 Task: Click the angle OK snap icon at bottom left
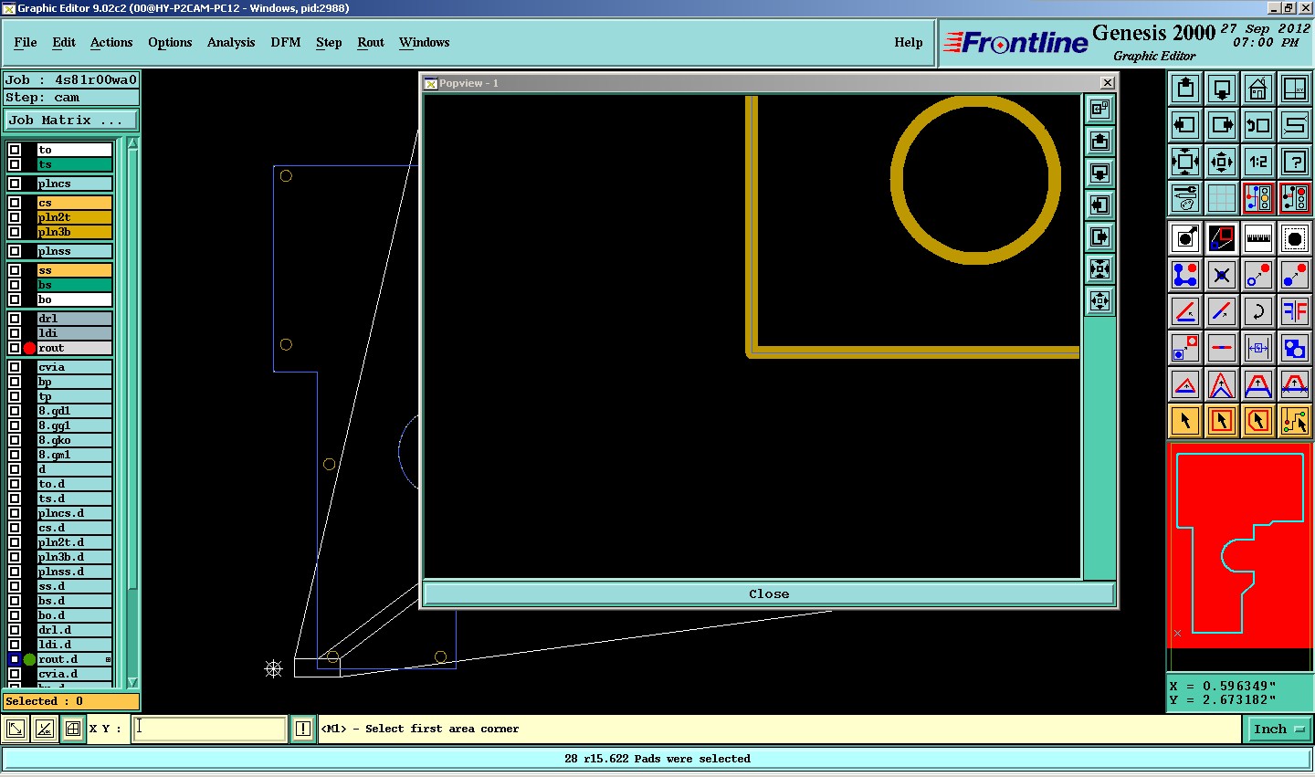[x=44, y=729]
